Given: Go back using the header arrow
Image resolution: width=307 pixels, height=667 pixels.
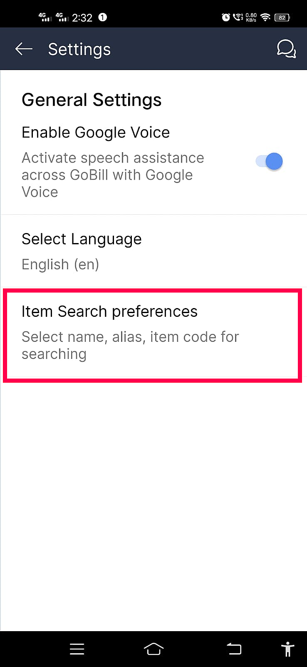Looking at the screenshot, I should (x=24, y=49).
